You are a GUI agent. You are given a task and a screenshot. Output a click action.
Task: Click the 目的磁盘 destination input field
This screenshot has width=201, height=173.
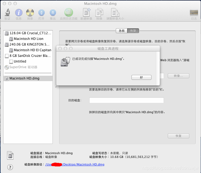(127, 100)
